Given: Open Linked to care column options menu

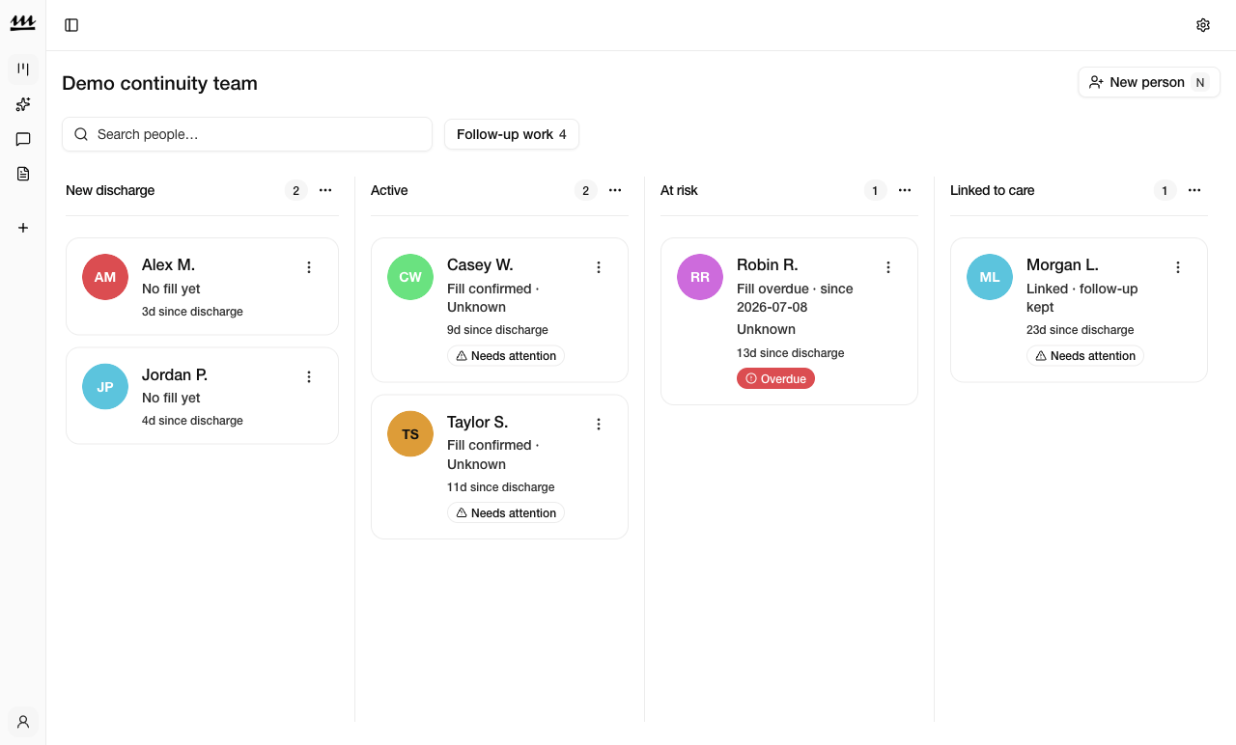Looking at the screenshot, I should click(1194, 190).
